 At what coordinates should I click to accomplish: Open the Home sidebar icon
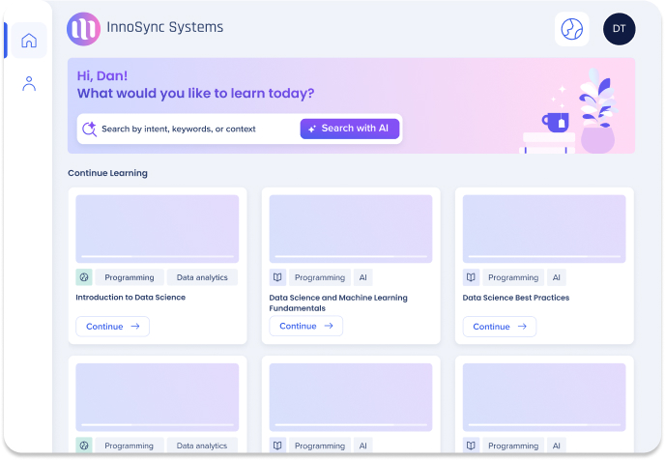(29, 41)
